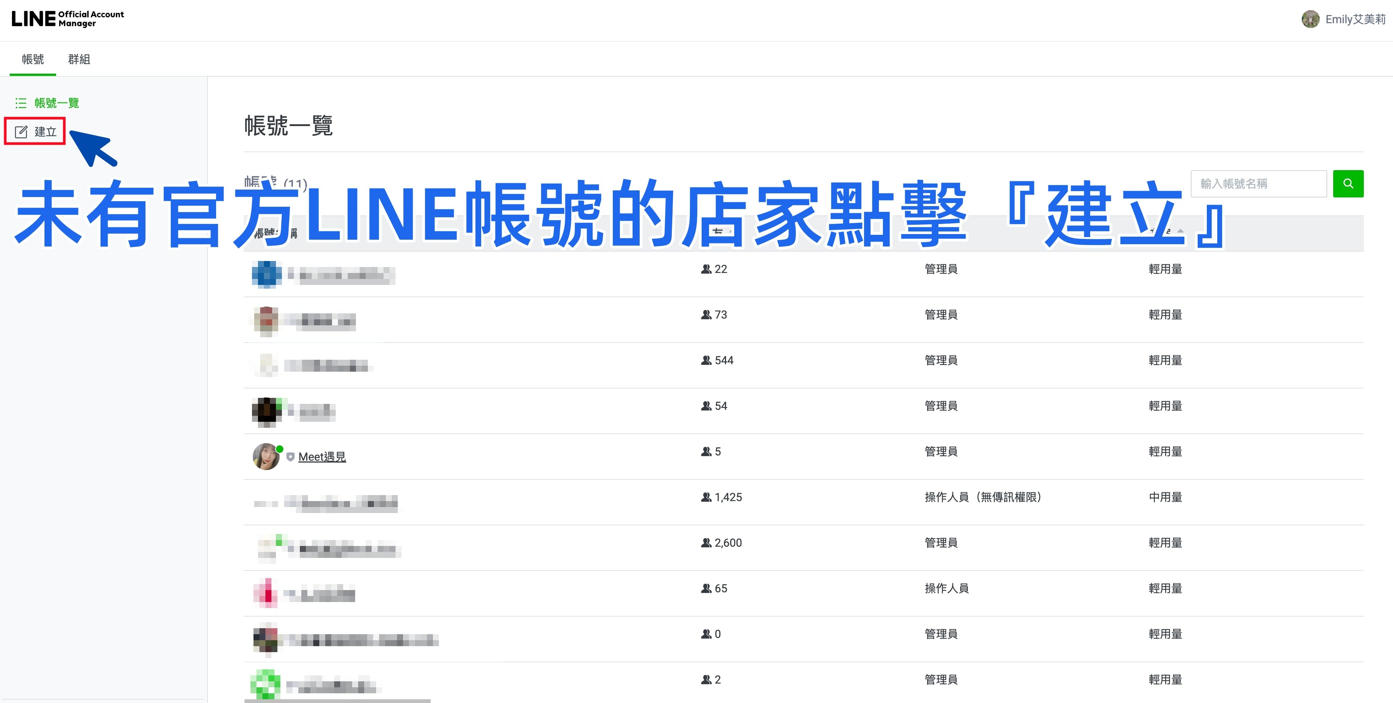Click the friends icon beside 65
1393x703 pixels.
[x=706, y=588]
